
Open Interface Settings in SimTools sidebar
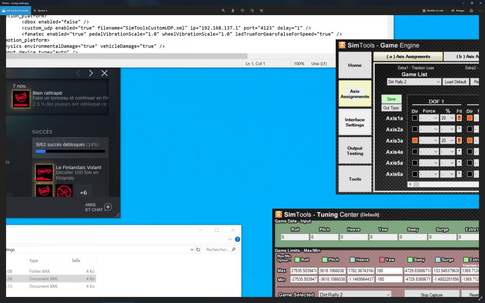355,122
